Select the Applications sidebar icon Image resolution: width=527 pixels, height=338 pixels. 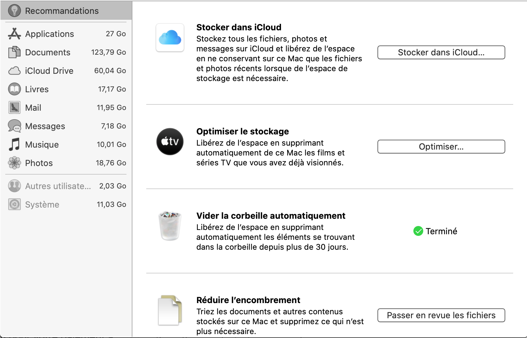tap(14, 34)
